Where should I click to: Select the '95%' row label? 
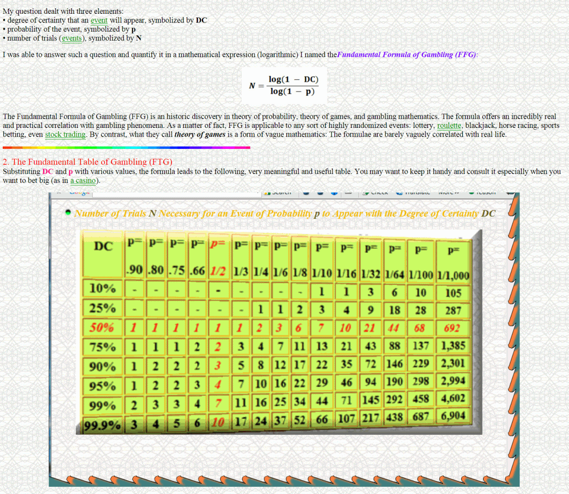pyautogui.click(x=103, y=386)
